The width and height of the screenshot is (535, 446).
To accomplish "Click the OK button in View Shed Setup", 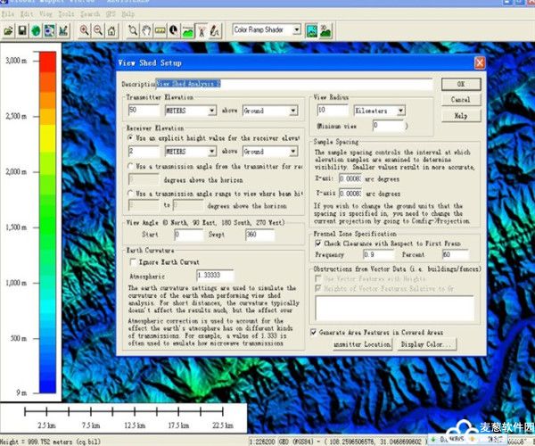I will pyautogui.click(x=460, y=84).
